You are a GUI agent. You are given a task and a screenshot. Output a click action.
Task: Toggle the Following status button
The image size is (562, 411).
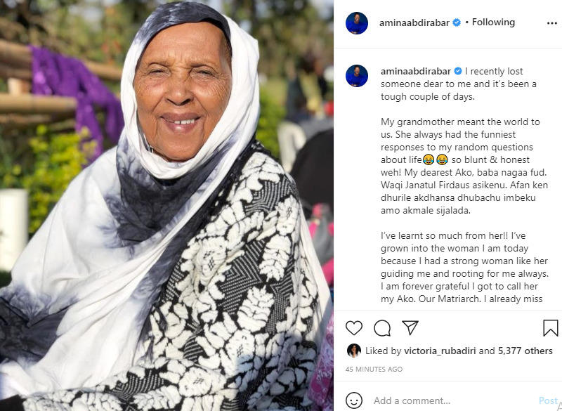(493, 22)
